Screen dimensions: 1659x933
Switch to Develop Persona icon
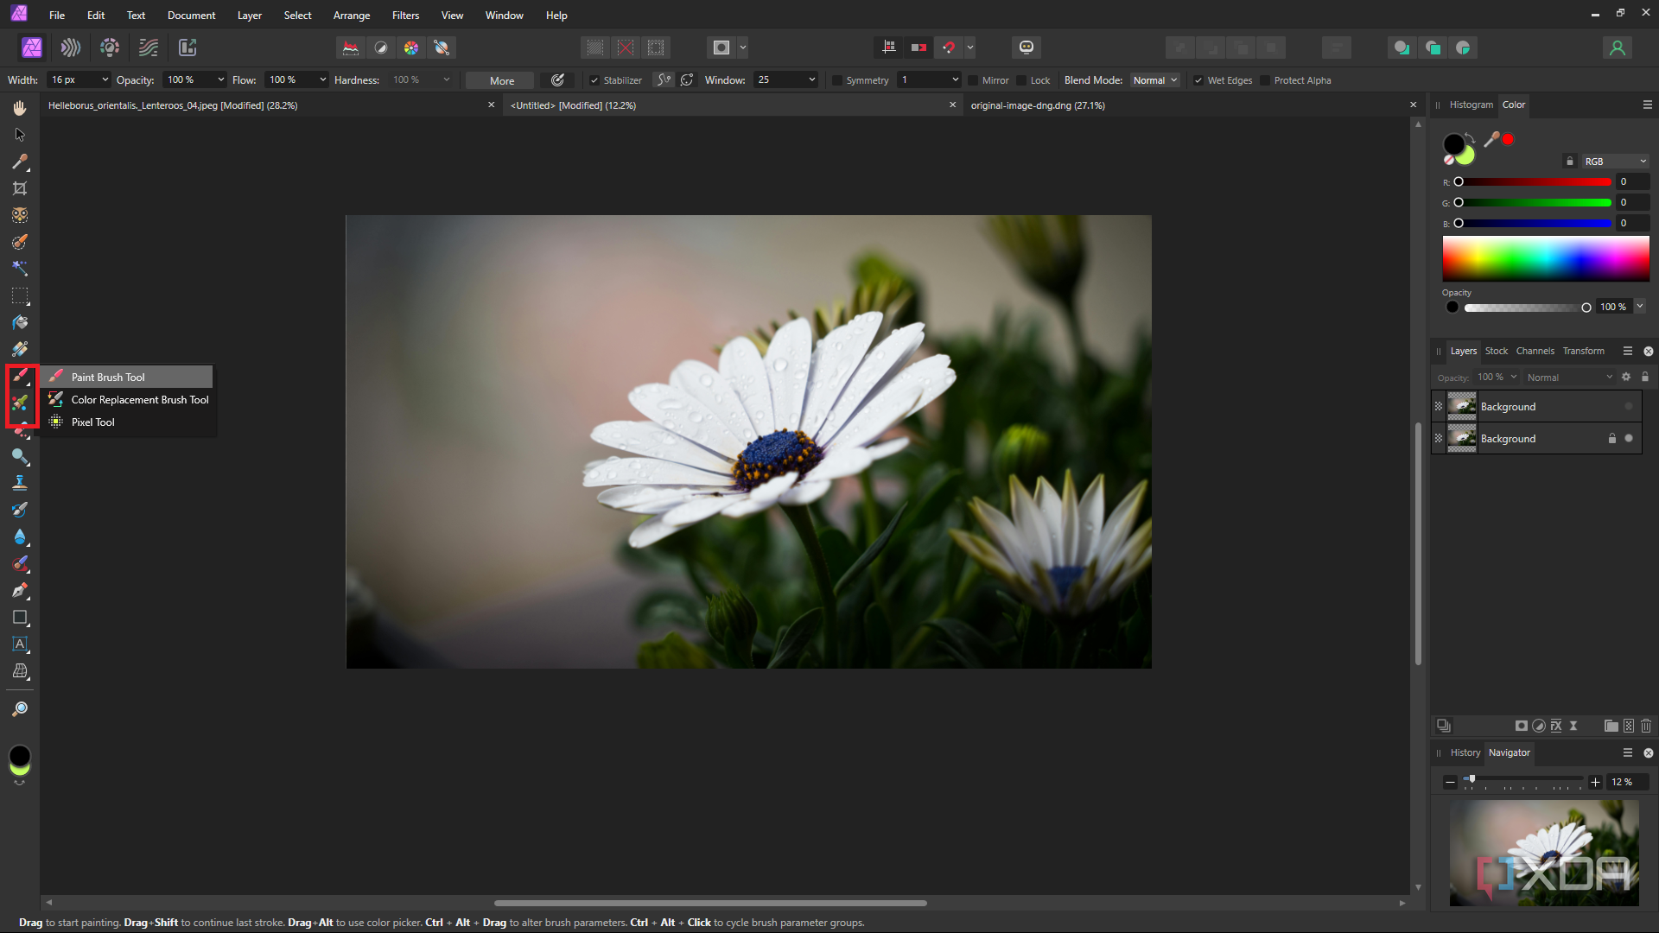coord(110,48)
